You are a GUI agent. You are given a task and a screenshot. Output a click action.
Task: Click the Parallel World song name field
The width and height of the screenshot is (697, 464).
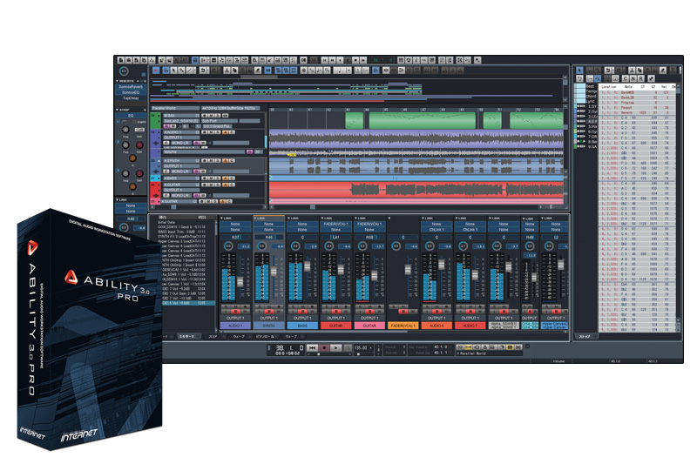click(x=175, y=108)
